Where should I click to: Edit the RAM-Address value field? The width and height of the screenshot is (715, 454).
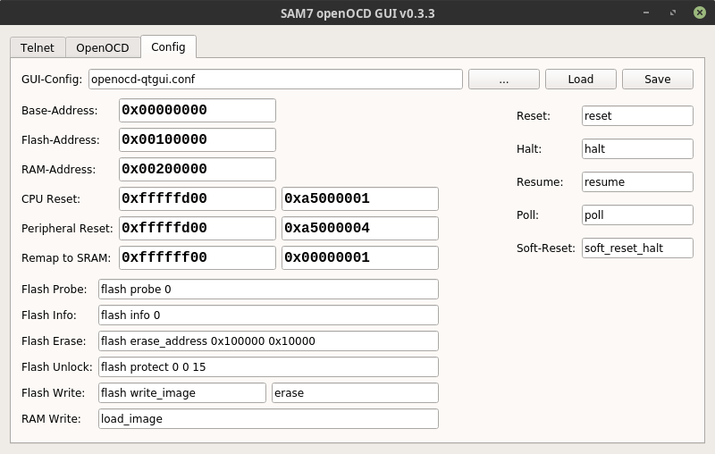[x=198, y=169]
